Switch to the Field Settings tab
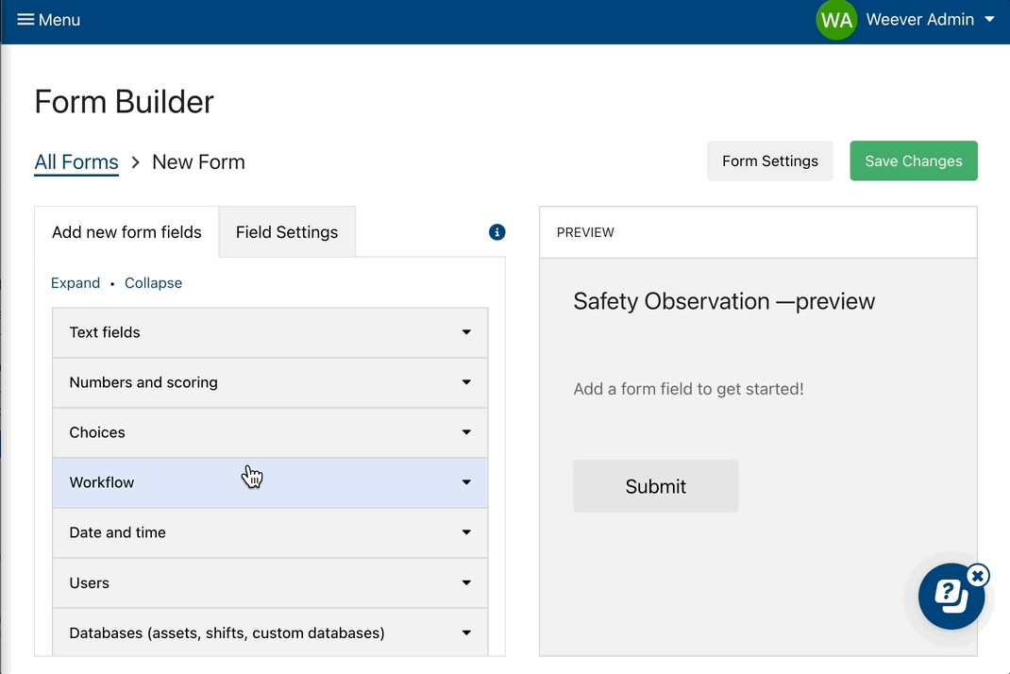1010x674 pixels. 286,231
